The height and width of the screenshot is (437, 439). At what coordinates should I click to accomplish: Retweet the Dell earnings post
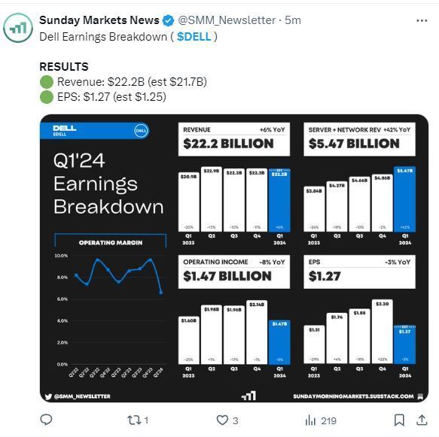click(133, 420)
